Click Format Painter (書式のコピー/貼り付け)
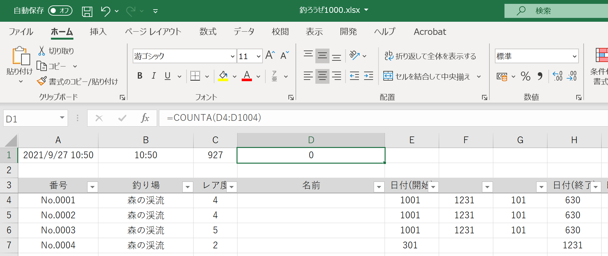 (x=77, y=81)
